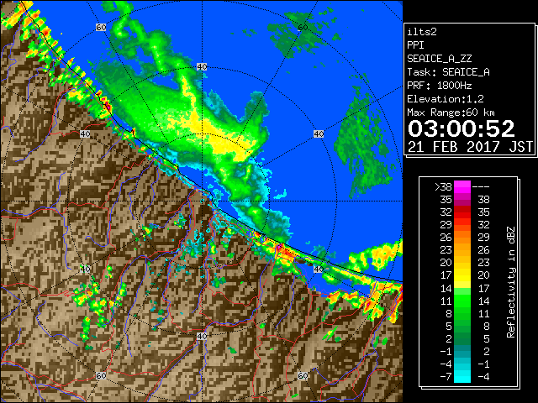Click the 'SEAICE_A_ZZ' product name

coord(439,59)
